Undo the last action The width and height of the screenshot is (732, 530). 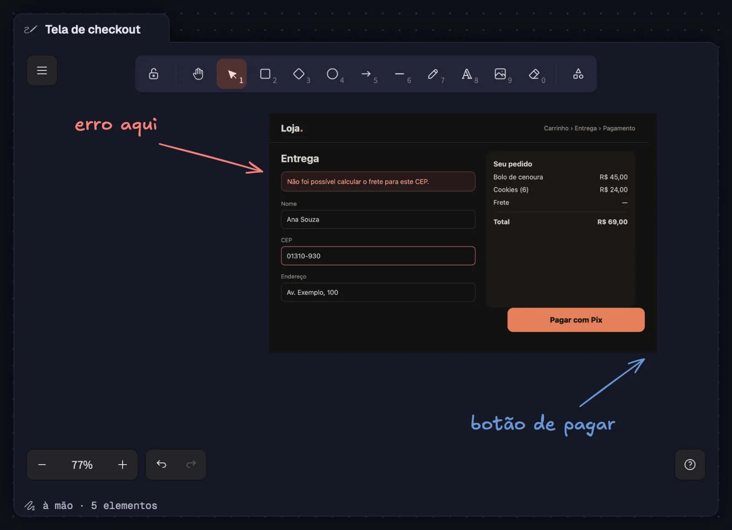pyautogui.click(x=161, y=465)
